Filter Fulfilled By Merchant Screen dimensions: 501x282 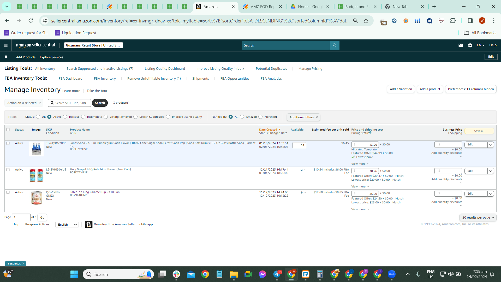tap(260, 117)
